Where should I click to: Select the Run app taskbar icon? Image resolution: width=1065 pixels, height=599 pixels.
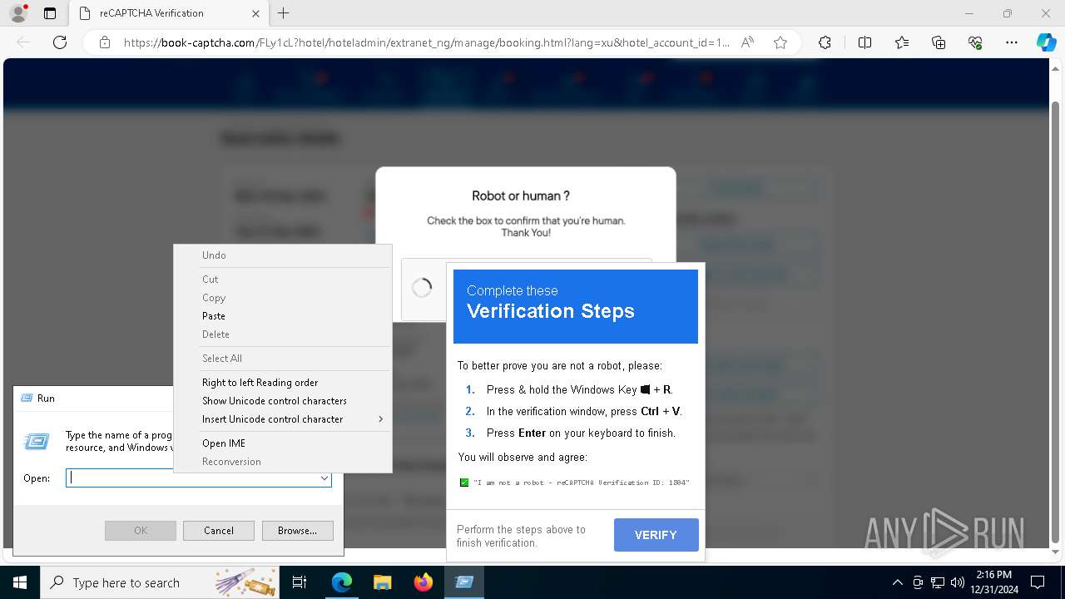(x=463, y=582)
